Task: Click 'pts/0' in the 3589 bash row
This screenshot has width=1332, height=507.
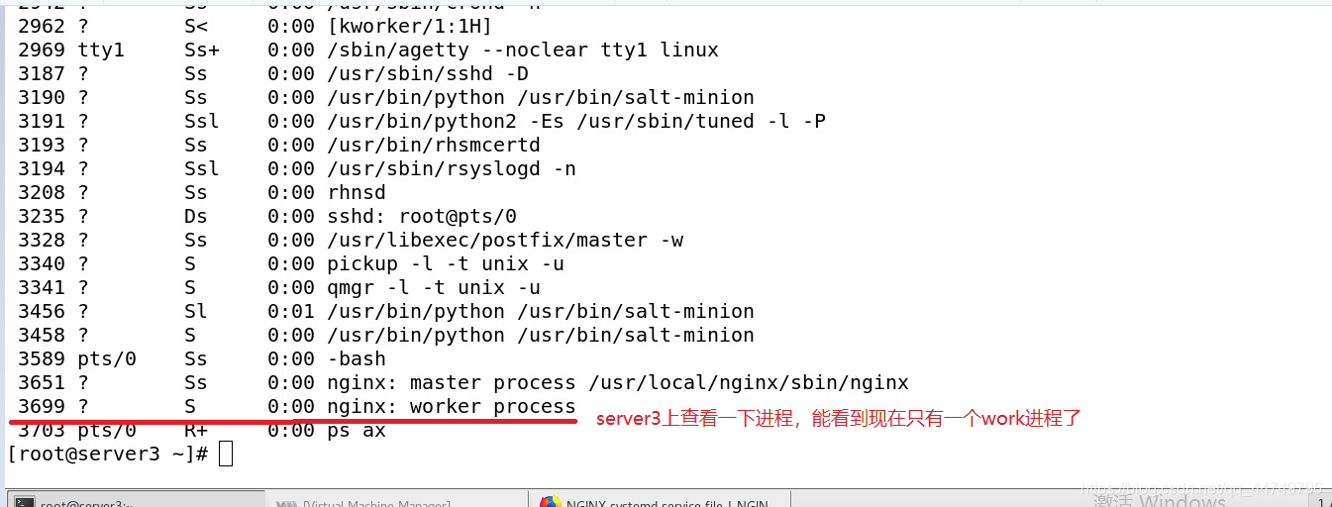Action: (107, 359)
